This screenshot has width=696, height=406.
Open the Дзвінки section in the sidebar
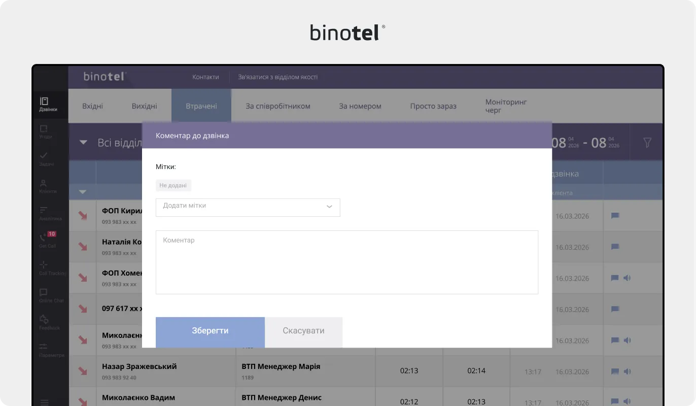point(48,105)
